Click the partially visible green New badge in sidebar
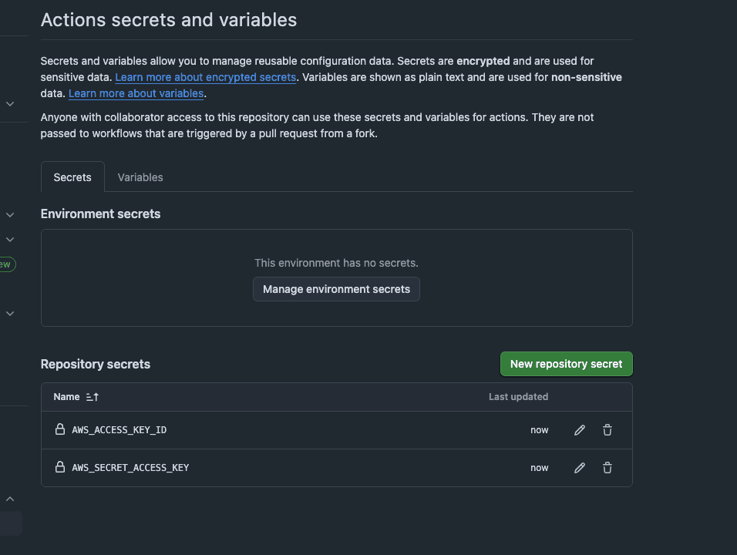Viewport: 737px width, 555px height. [x=6, y=264]
